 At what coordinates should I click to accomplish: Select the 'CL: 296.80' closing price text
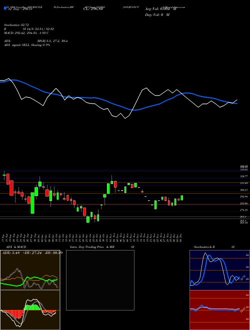click(93, 9)
